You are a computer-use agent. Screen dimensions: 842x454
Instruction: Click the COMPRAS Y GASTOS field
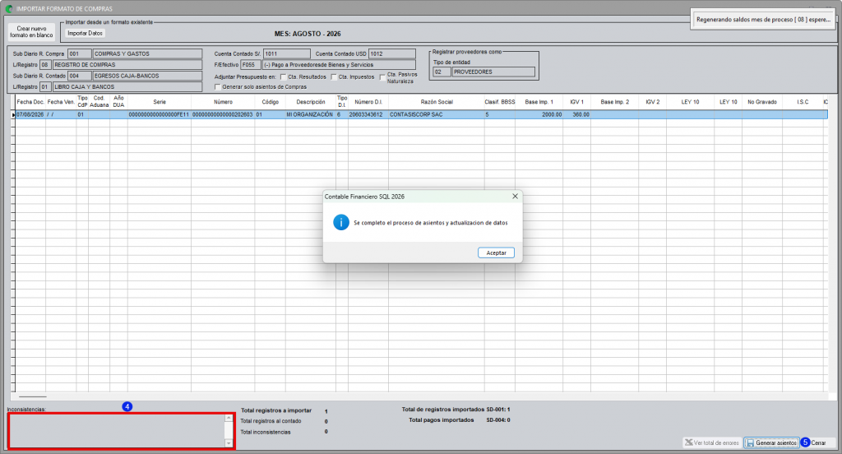pyautogui.click(x=148, y=53)
